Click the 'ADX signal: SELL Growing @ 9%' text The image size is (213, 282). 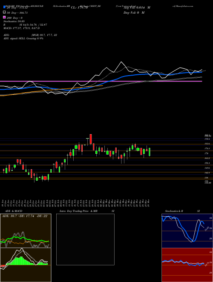pos(23,38)
